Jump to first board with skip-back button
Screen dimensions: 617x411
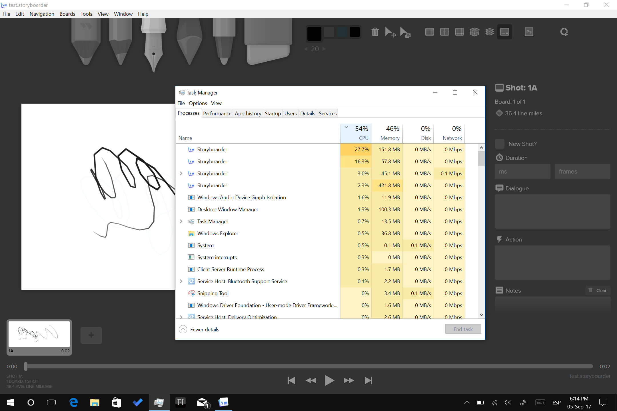click(x=291, y=380)
